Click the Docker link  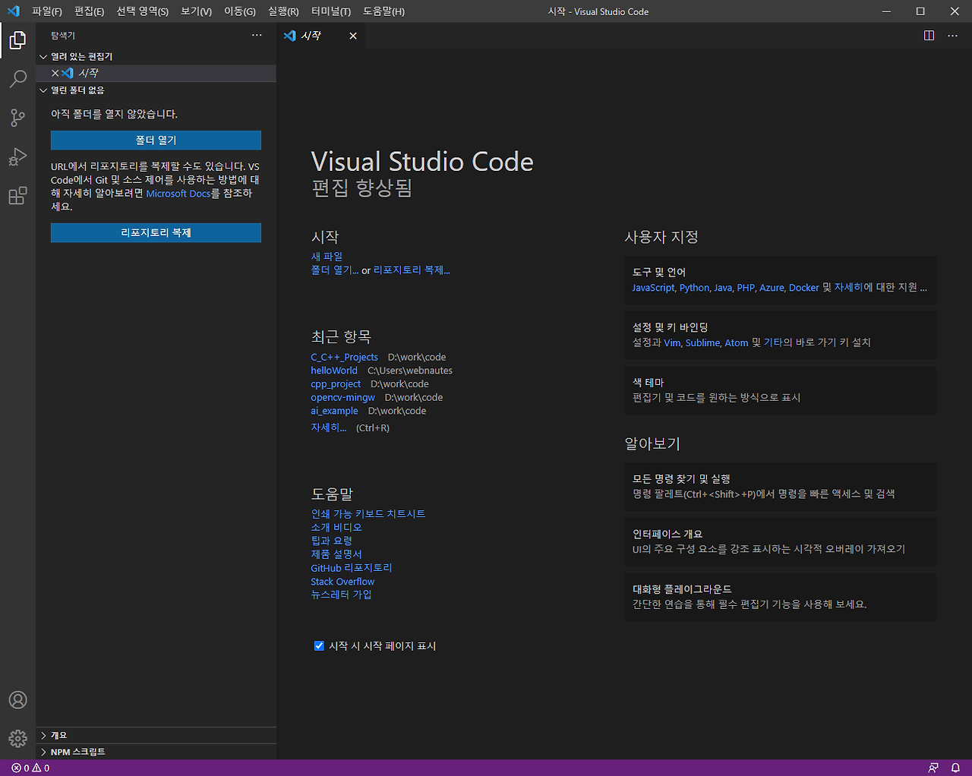(804, 288)
